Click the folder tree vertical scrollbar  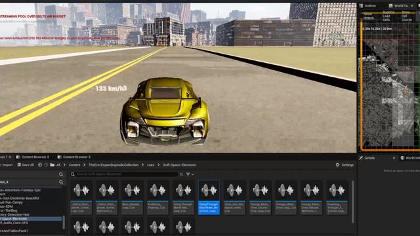(64, 222)
